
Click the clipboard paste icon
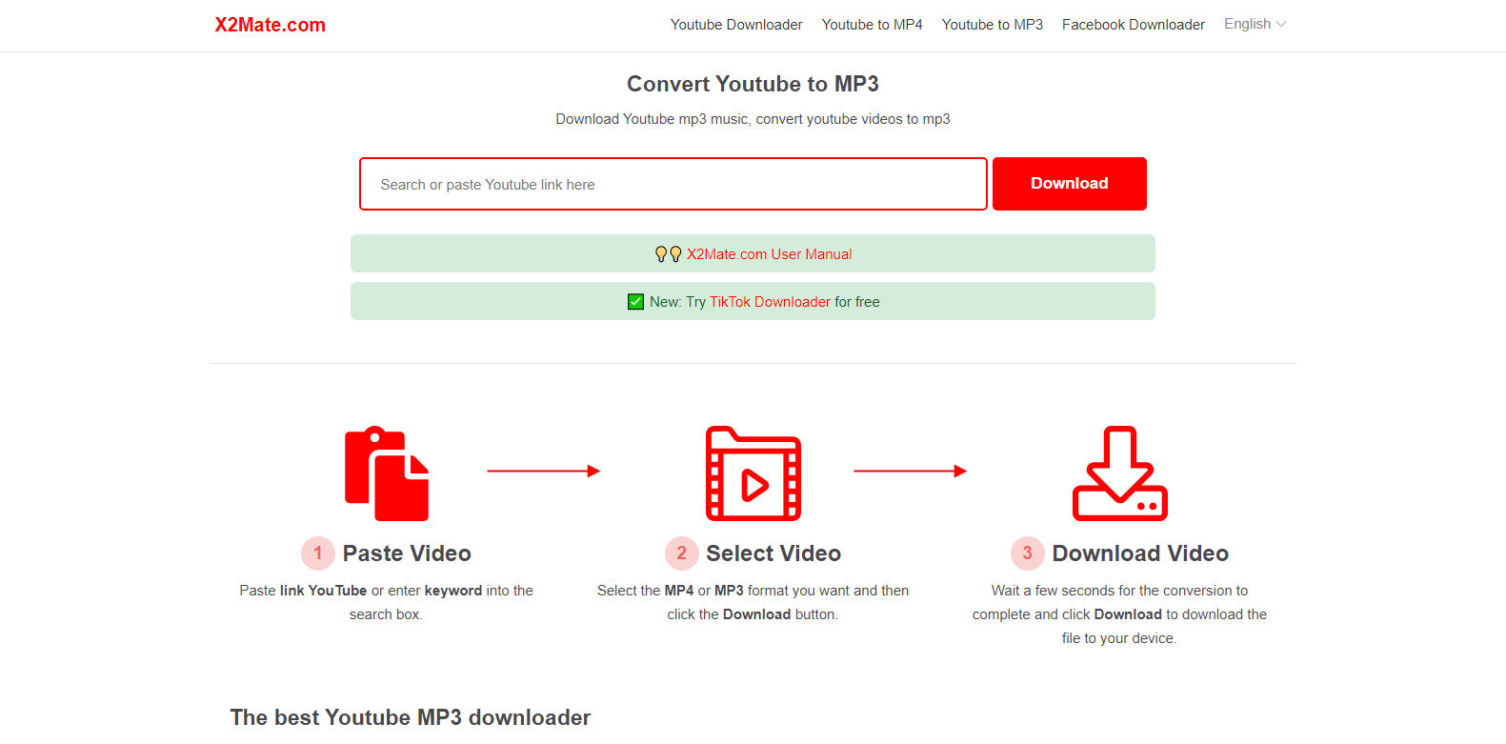pos(387,473)
